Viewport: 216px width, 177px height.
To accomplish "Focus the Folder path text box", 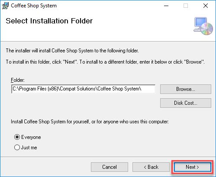I will (x=84, y=89).
